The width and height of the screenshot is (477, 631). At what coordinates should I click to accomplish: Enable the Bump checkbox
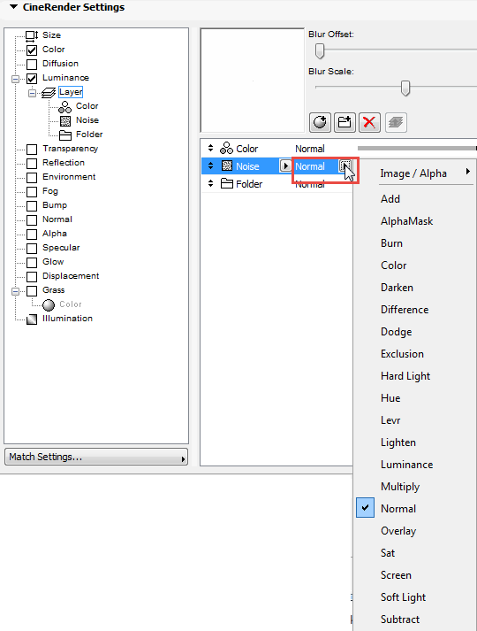(x=32, y=205)
